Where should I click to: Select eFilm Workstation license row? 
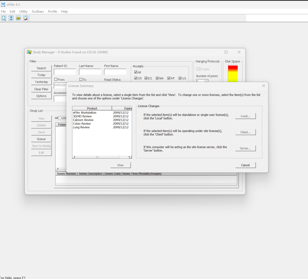pyautogui.click(x=102, y=113)
